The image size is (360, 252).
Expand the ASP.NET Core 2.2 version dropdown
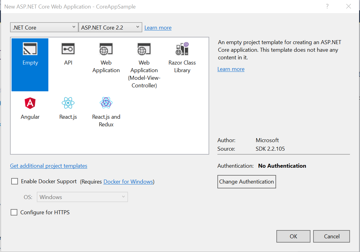click(110, 27)
